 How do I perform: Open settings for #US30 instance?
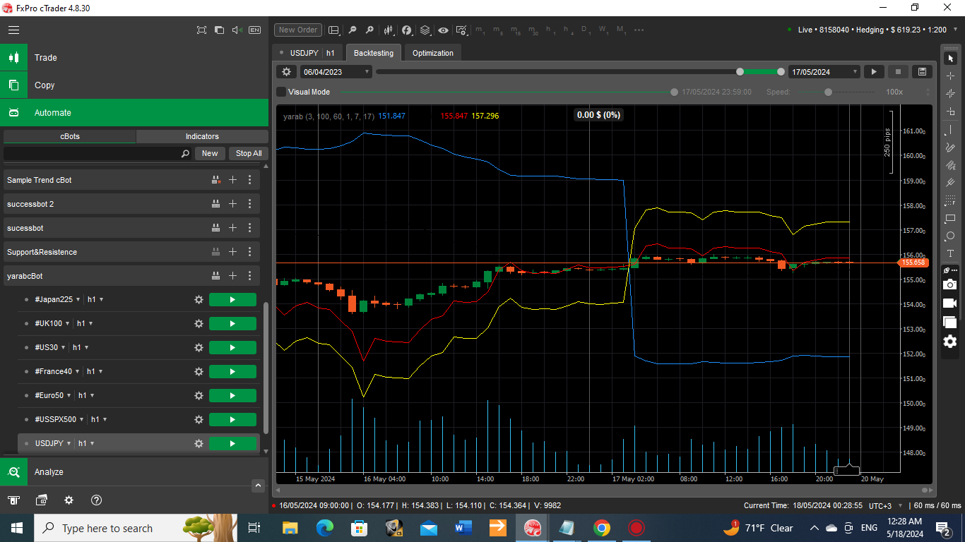199,348
